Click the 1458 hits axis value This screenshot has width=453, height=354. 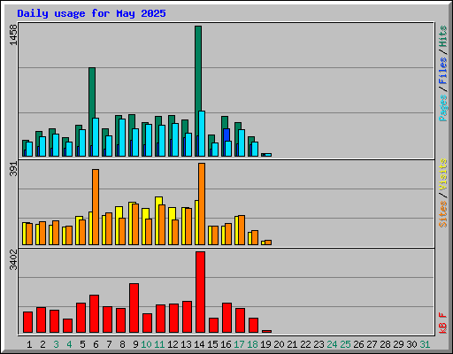(x=13, y=35)
